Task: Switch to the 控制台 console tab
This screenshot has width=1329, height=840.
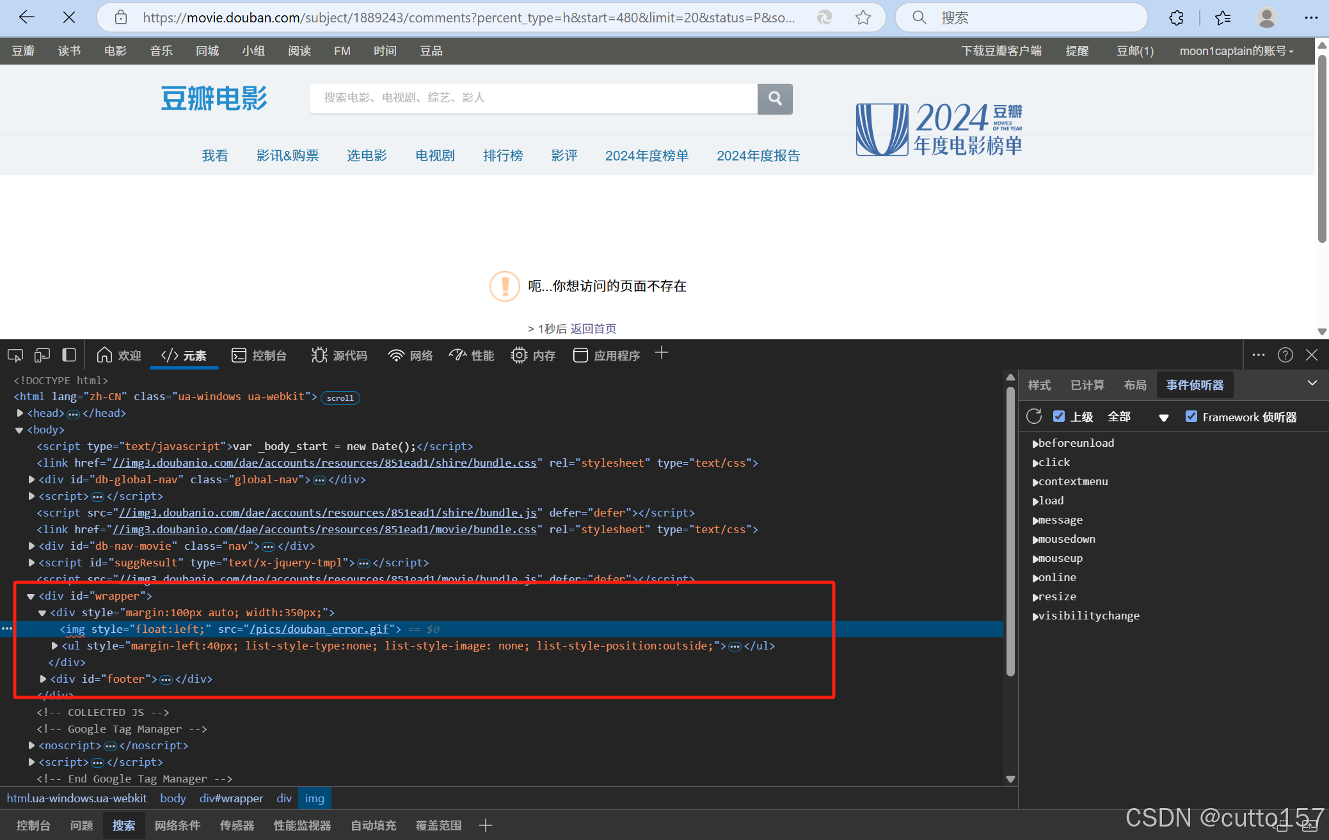Action: coord(259,355)
